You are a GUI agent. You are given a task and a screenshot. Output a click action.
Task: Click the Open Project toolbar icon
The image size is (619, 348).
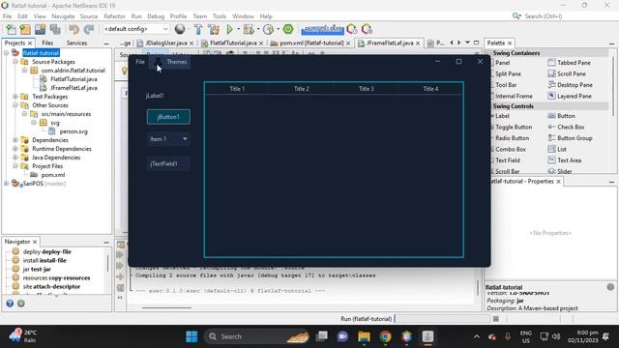(40, 29)
